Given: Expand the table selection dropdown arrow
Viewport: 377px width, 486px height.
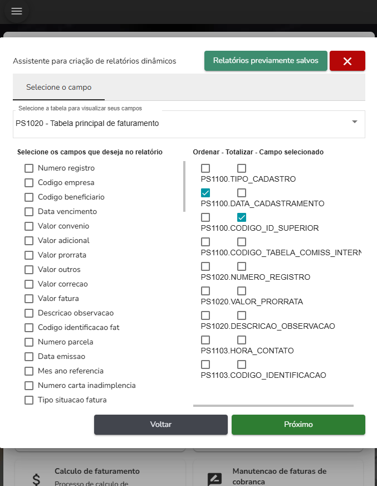Looking at the screenshot, I should (355, 122).
